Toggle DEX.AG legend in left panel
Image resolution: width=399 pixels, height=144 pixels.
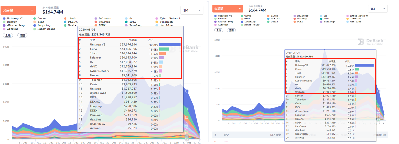(71, 22)
